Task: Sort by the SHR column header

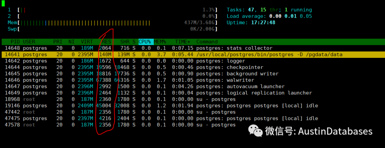Action: coord(125,42)
